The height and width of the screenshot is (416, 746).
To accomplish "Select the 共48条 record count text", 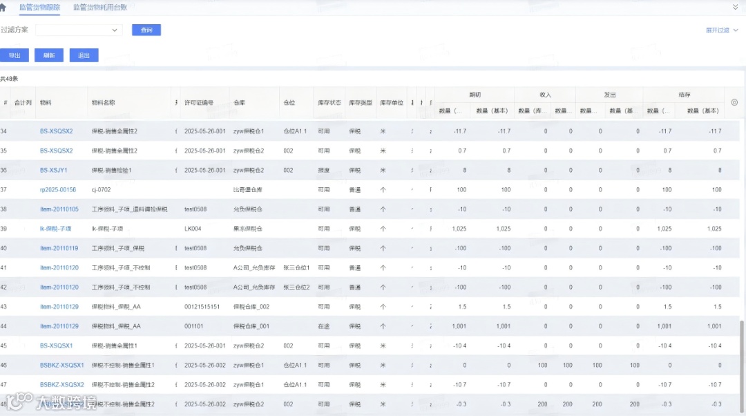I will (9, 79).
